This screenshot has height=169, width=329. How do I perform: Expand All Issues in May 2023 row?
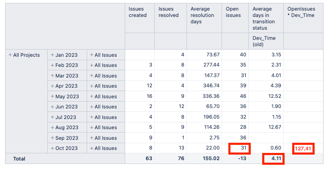[92, 97]
